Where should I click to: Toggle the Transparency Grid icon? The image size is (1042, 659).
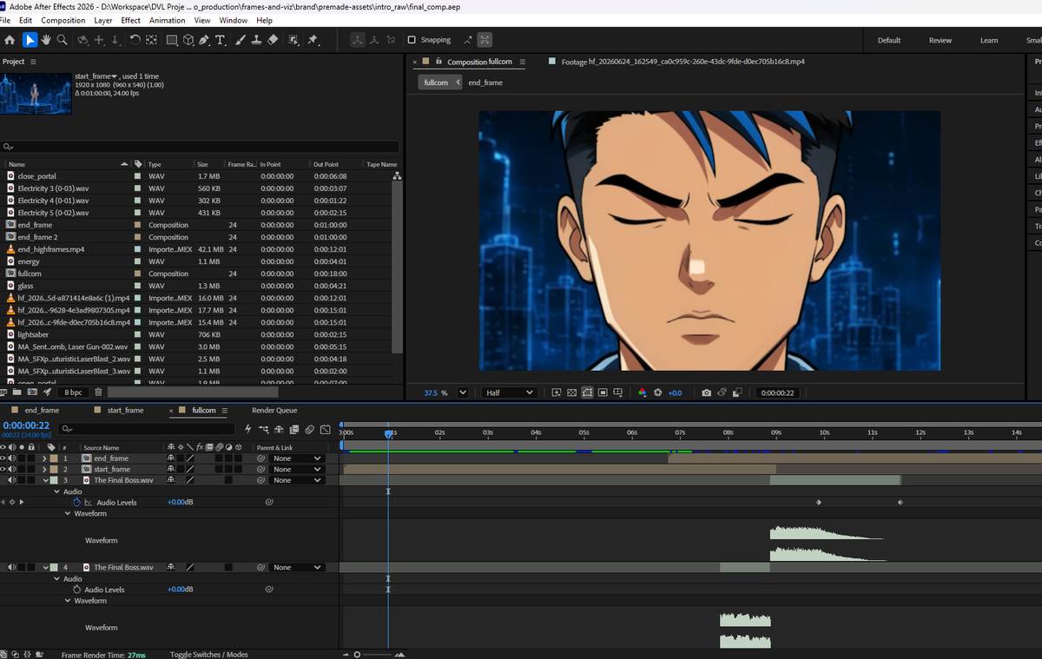tap(571, 392)
